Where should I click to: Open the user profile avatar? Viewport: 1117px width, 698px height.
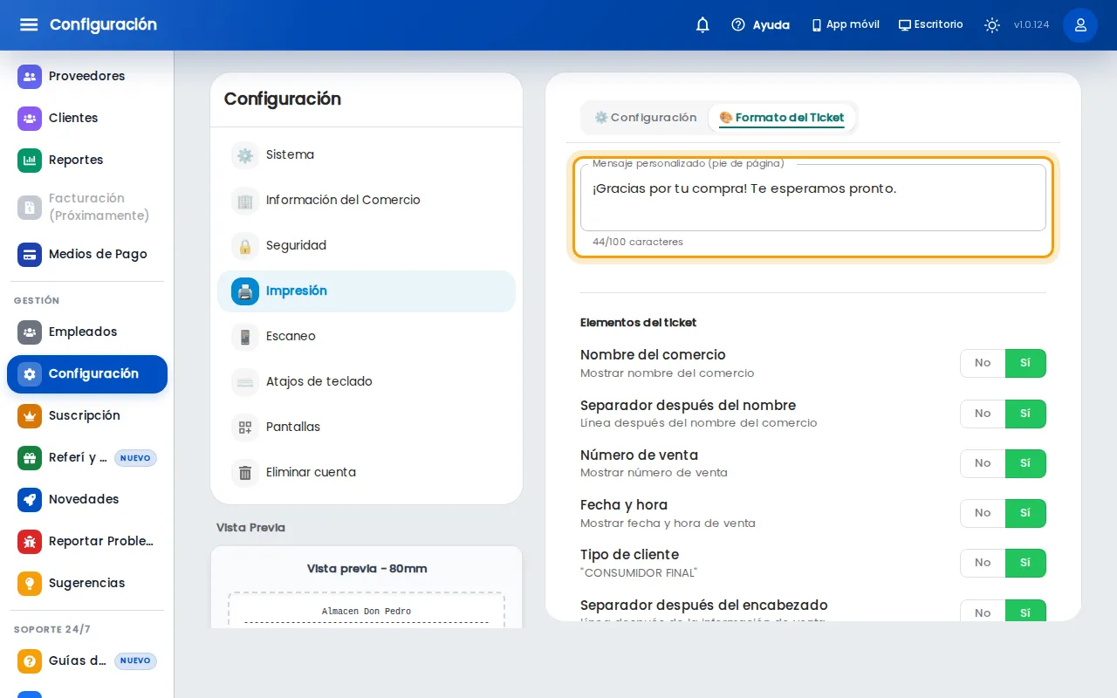click(x=1080, y=25)
